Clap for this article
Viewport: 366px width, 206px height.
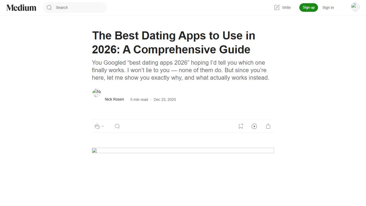[x=97, y=126]
